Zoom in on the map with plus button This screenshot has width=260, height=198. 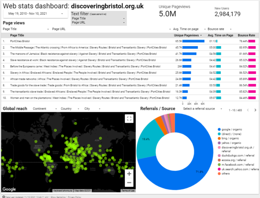pos(129,174)
